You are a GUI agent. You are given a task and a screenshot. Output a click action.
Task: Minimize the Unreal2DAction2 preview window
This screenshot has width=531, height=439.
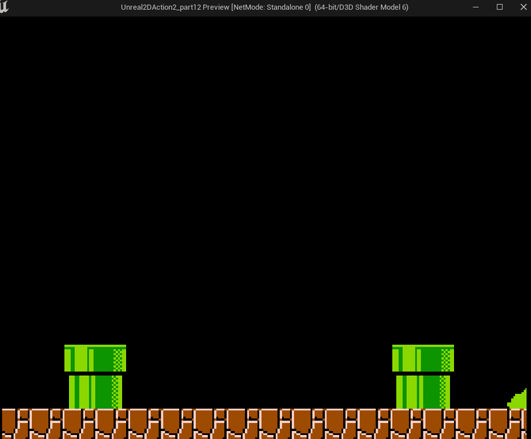click(x=475, y=7)
